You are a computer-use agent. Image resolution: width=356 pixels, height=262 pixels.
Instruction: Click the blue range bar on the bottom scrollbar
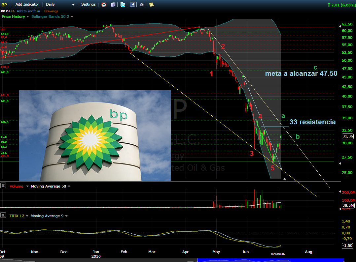[271, 260]
